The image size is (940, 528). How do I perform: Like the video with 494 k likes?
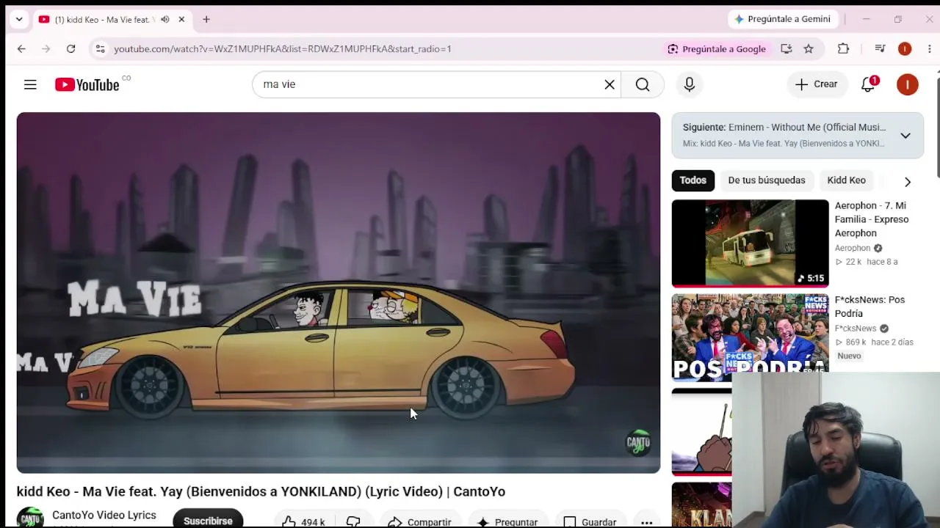[305, 521]
